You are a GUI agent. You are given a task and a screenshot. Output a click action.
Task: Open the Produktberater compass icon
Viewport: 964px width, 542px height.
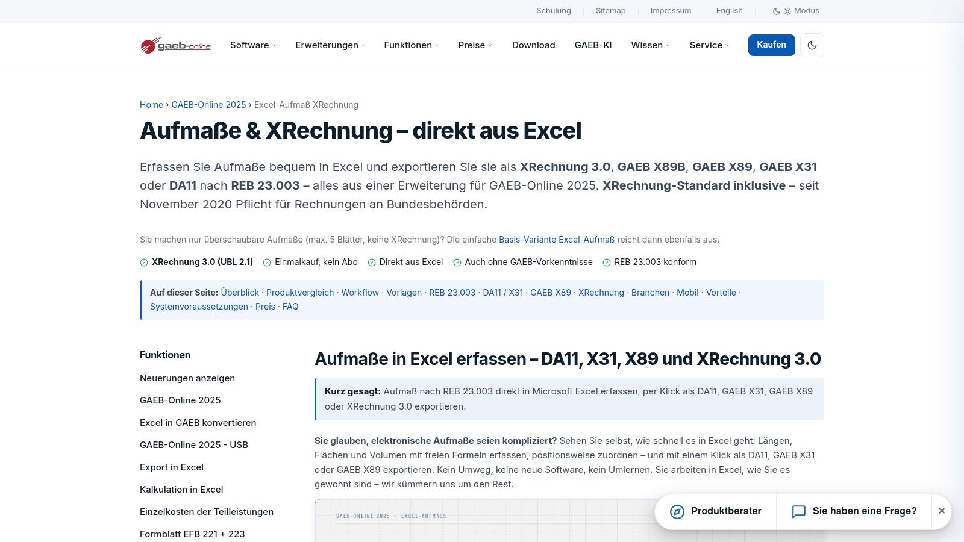pyautogui.click(x=677, y=511)
